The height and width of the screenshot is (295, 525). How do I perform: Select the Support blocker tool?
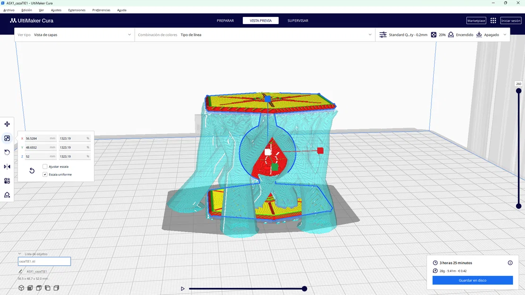(7, 194)
